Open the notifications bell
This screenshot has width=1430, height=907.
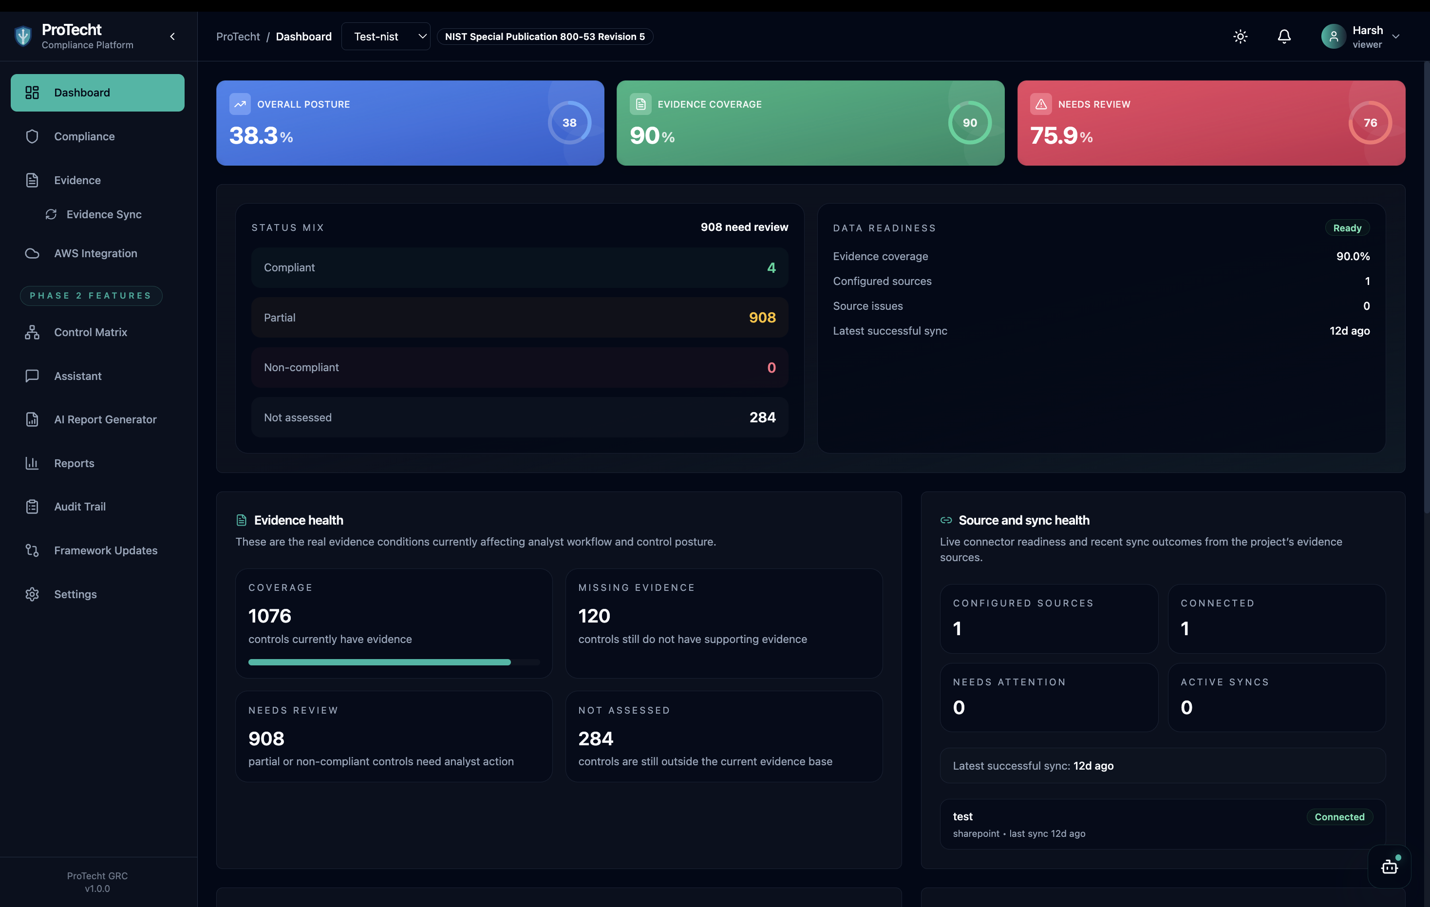click(x=1283, y=36)
